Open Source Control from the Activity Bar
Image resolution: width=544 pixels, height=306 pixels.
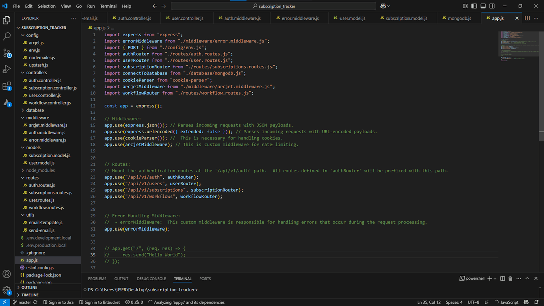click(x=7, y=53)
